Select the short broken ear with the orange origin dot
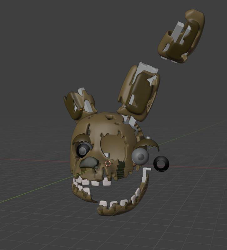The width and height of the screenshot is (227, 250). pyautogui.click(x=80, y=105)
